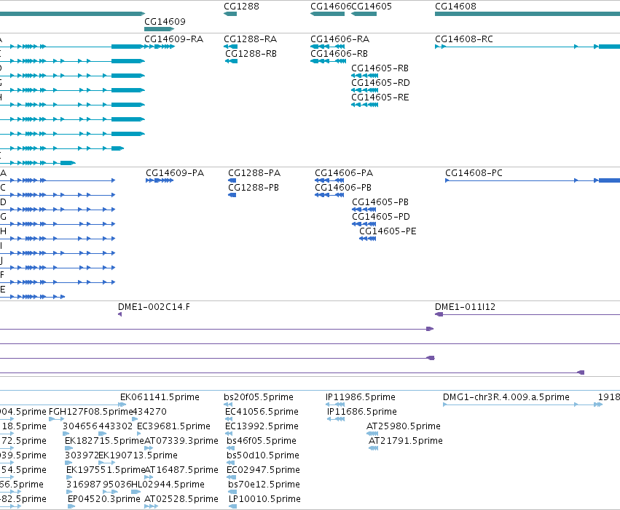Click transcript CG14606-RA

(340, 39)
